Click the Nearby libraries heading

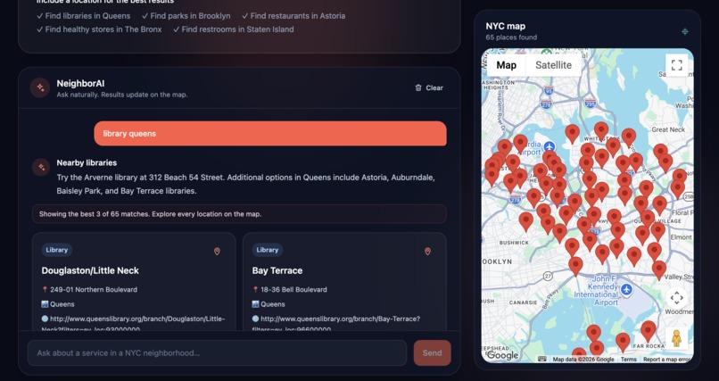87,162
